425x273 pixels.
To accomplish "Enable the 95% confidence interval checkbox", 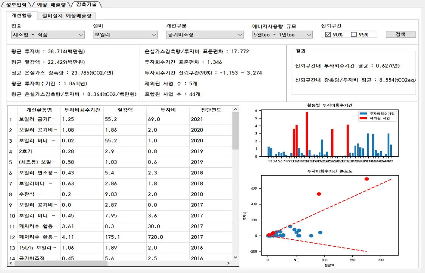I will pos(354,35).
